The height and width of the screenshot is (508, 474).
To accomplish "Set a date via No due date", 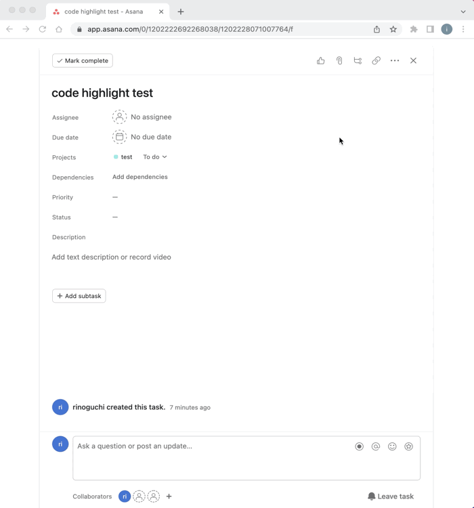I will [x=151, y=137].
